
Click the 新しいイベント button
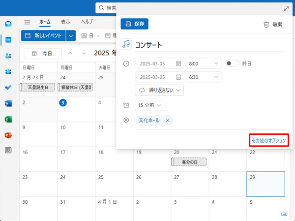point(43,35)
